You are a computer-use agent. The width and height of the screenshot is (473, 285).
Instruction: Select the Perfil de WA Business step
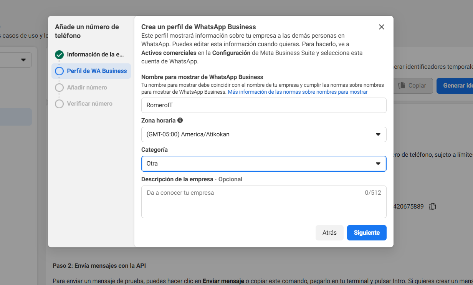pos(91,71)
